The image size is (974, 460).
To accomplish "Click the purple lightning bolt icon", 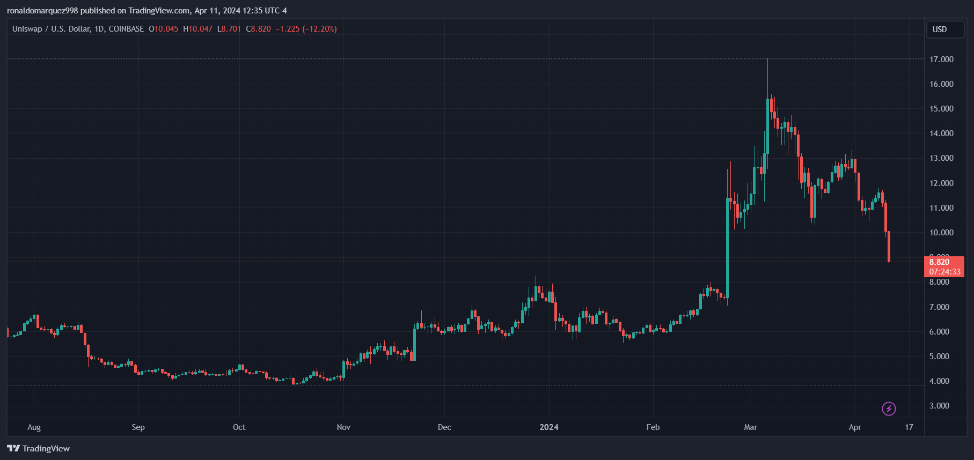I will click(889, 409).
